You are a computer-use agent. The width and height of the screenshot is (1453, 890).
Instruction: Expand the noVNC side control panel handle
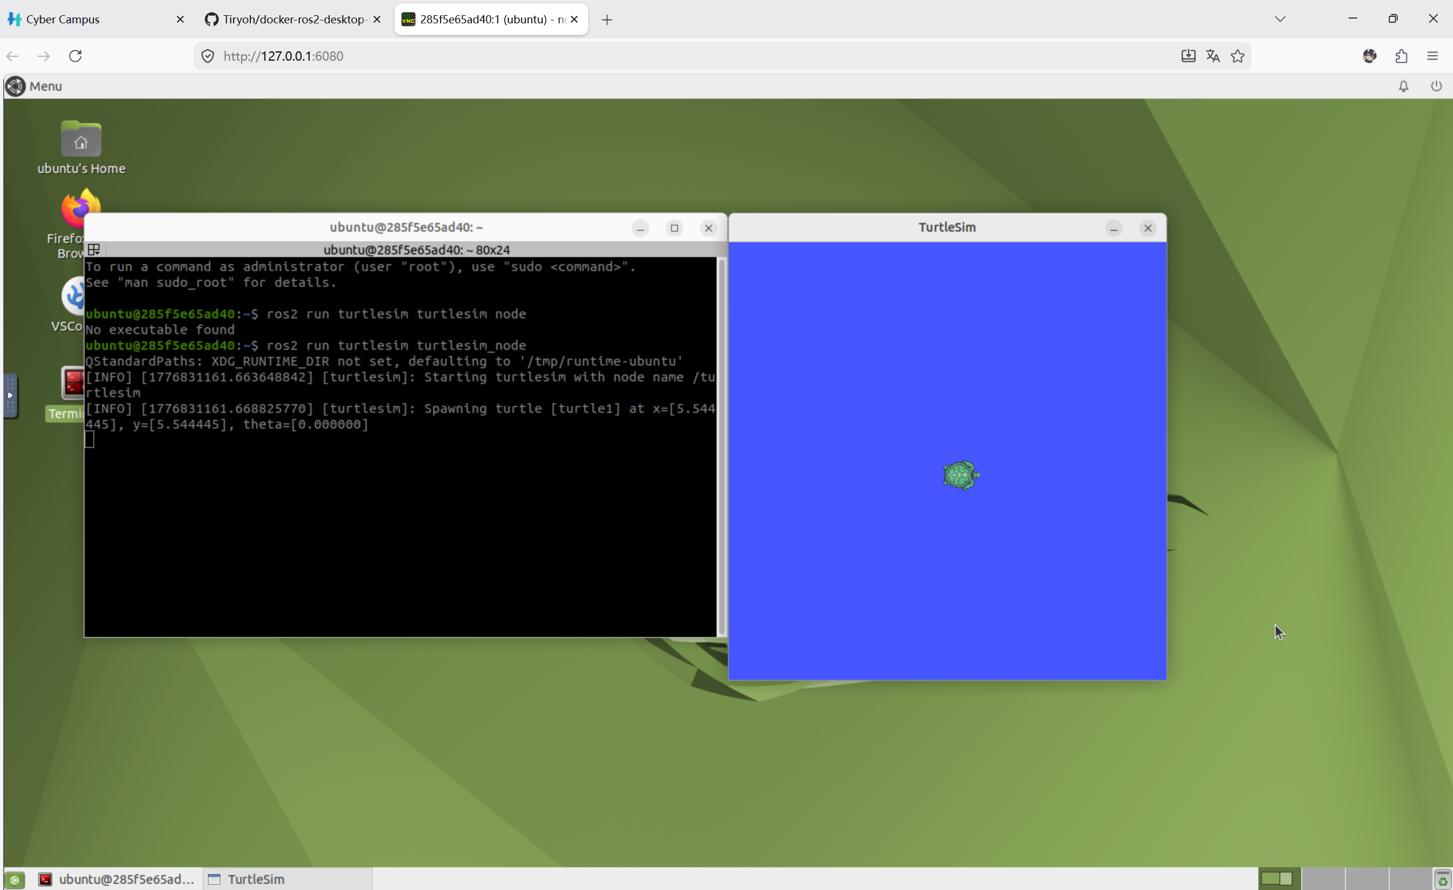(x=10, y=396)
